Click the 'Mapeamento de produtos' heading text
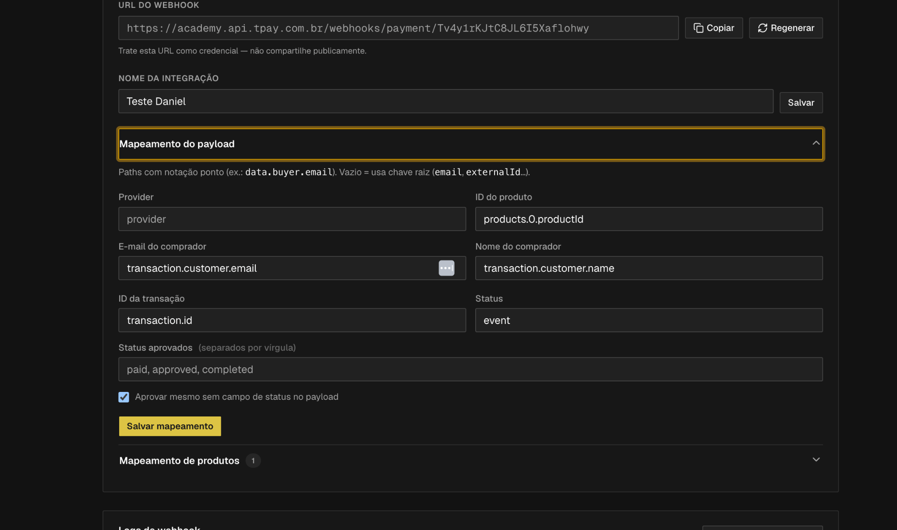Viewport: 897px width, 530px height. (179, 460)
